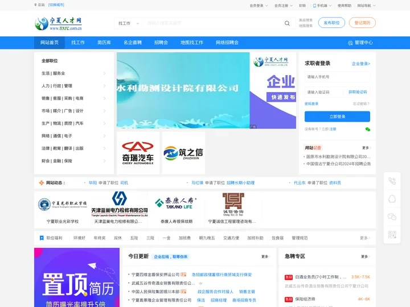The image size is (410, 307).
Task: Click green WeChat login icon
Action: pos(367,129)
